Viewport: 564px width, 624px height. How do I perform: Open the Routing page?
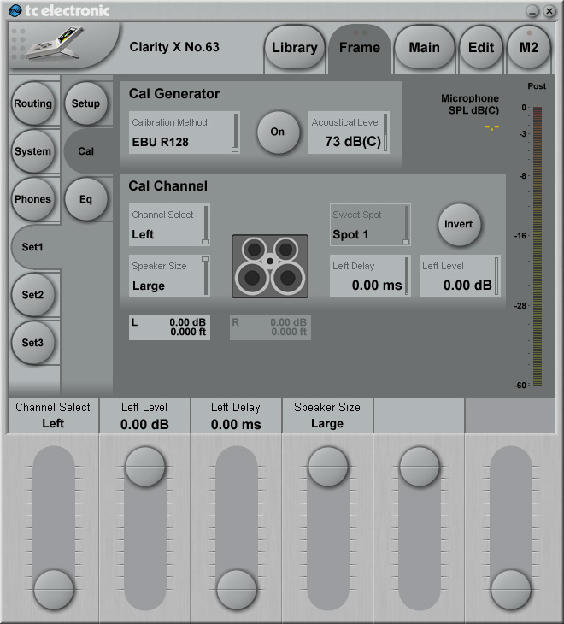pos(33,103)
